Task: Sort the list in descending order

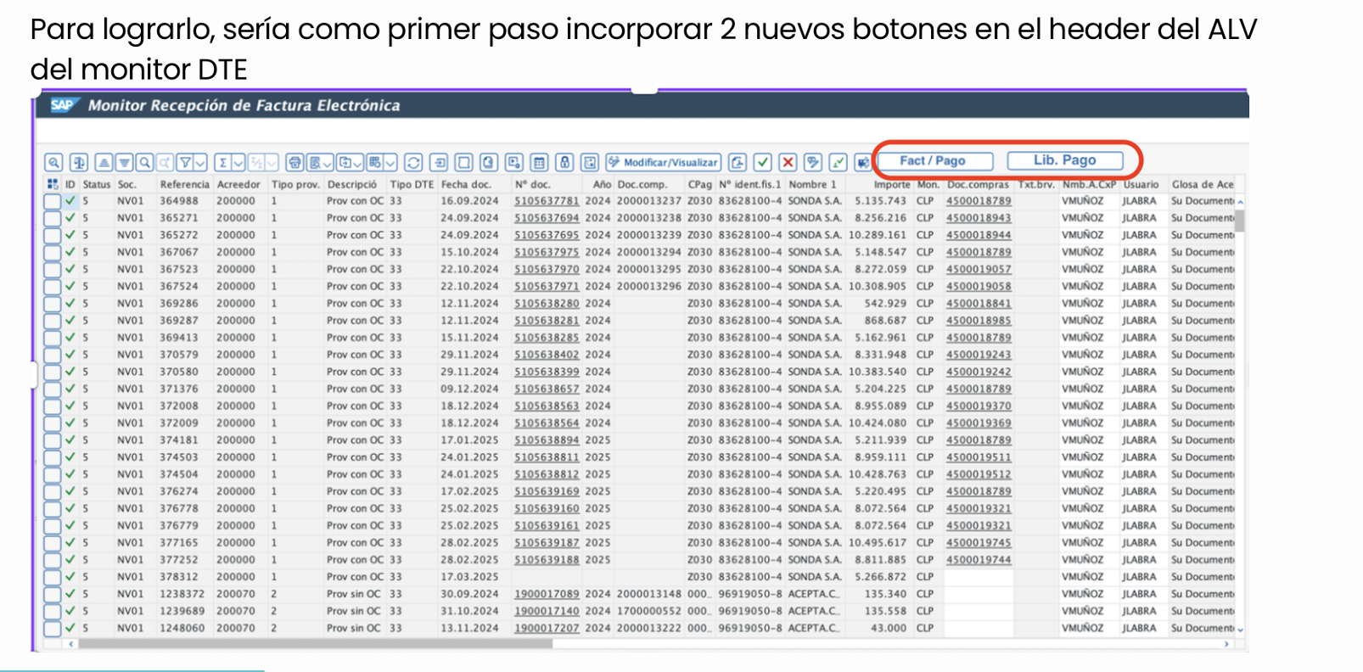Action: pyautogui.click(x=125, y=162)
